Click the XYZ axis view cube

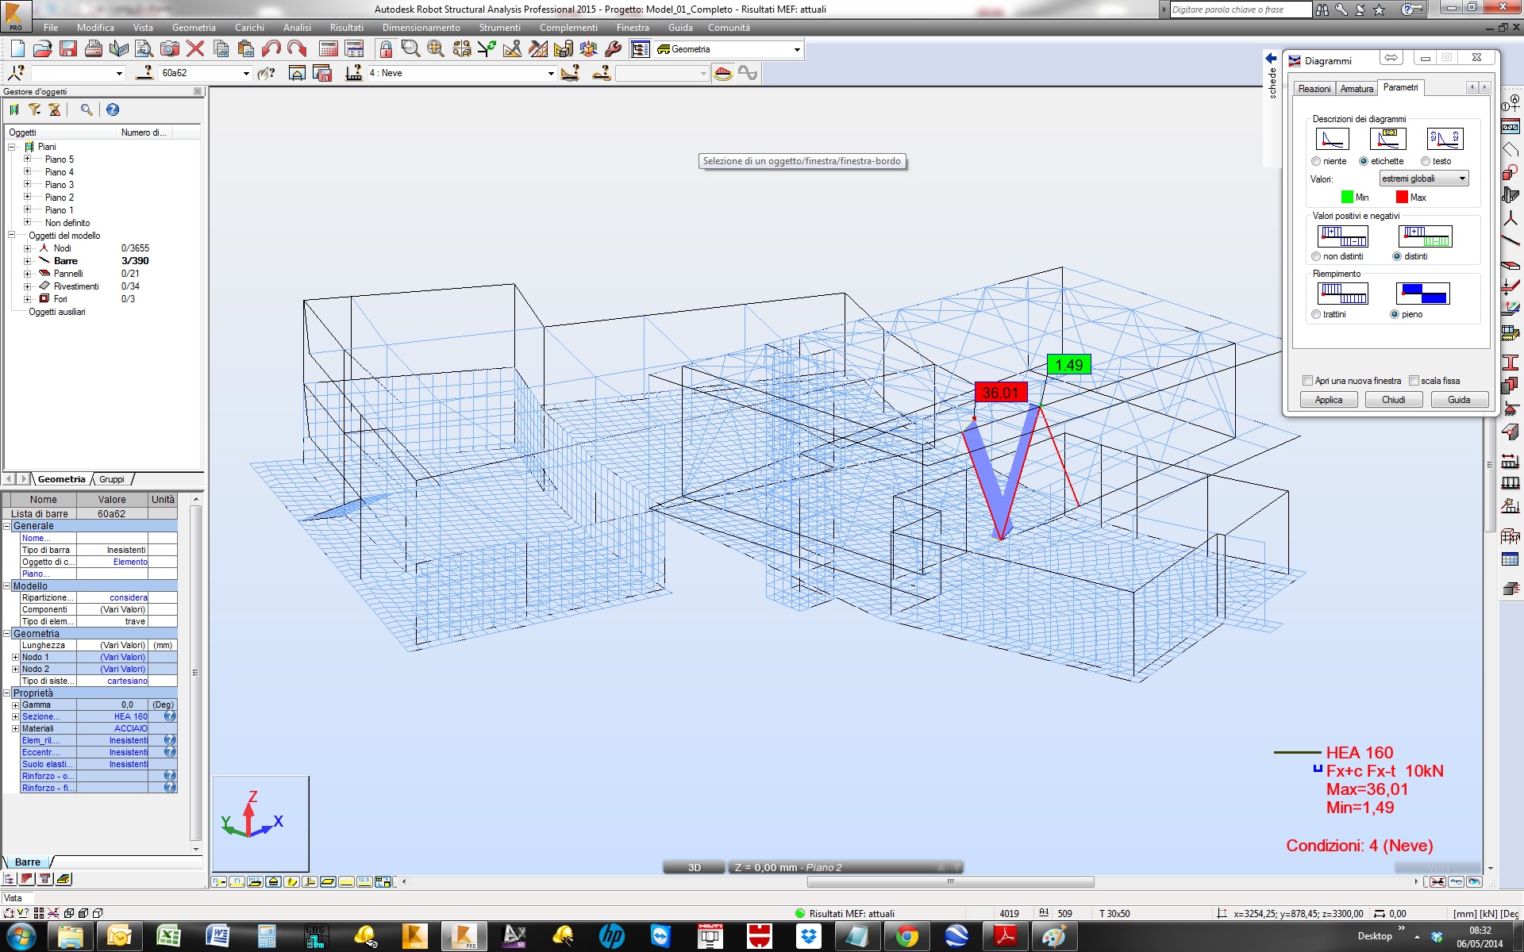pyautogui.click(x=260, y=823)
